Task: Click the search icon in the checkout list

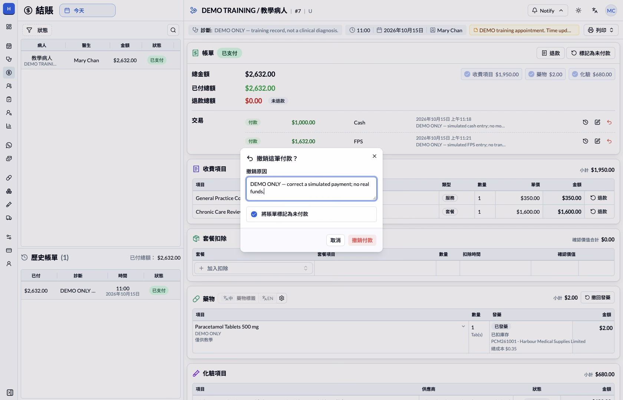Action: pos(173,30)
